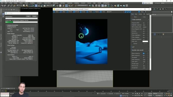This screenshot has height=97, width=173.
Task: Open the selection filter dropdown in toolbar
Action: (x=19, y=5)
